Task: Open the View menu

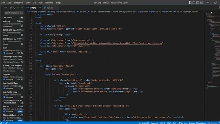Action: tap(28, 3)
